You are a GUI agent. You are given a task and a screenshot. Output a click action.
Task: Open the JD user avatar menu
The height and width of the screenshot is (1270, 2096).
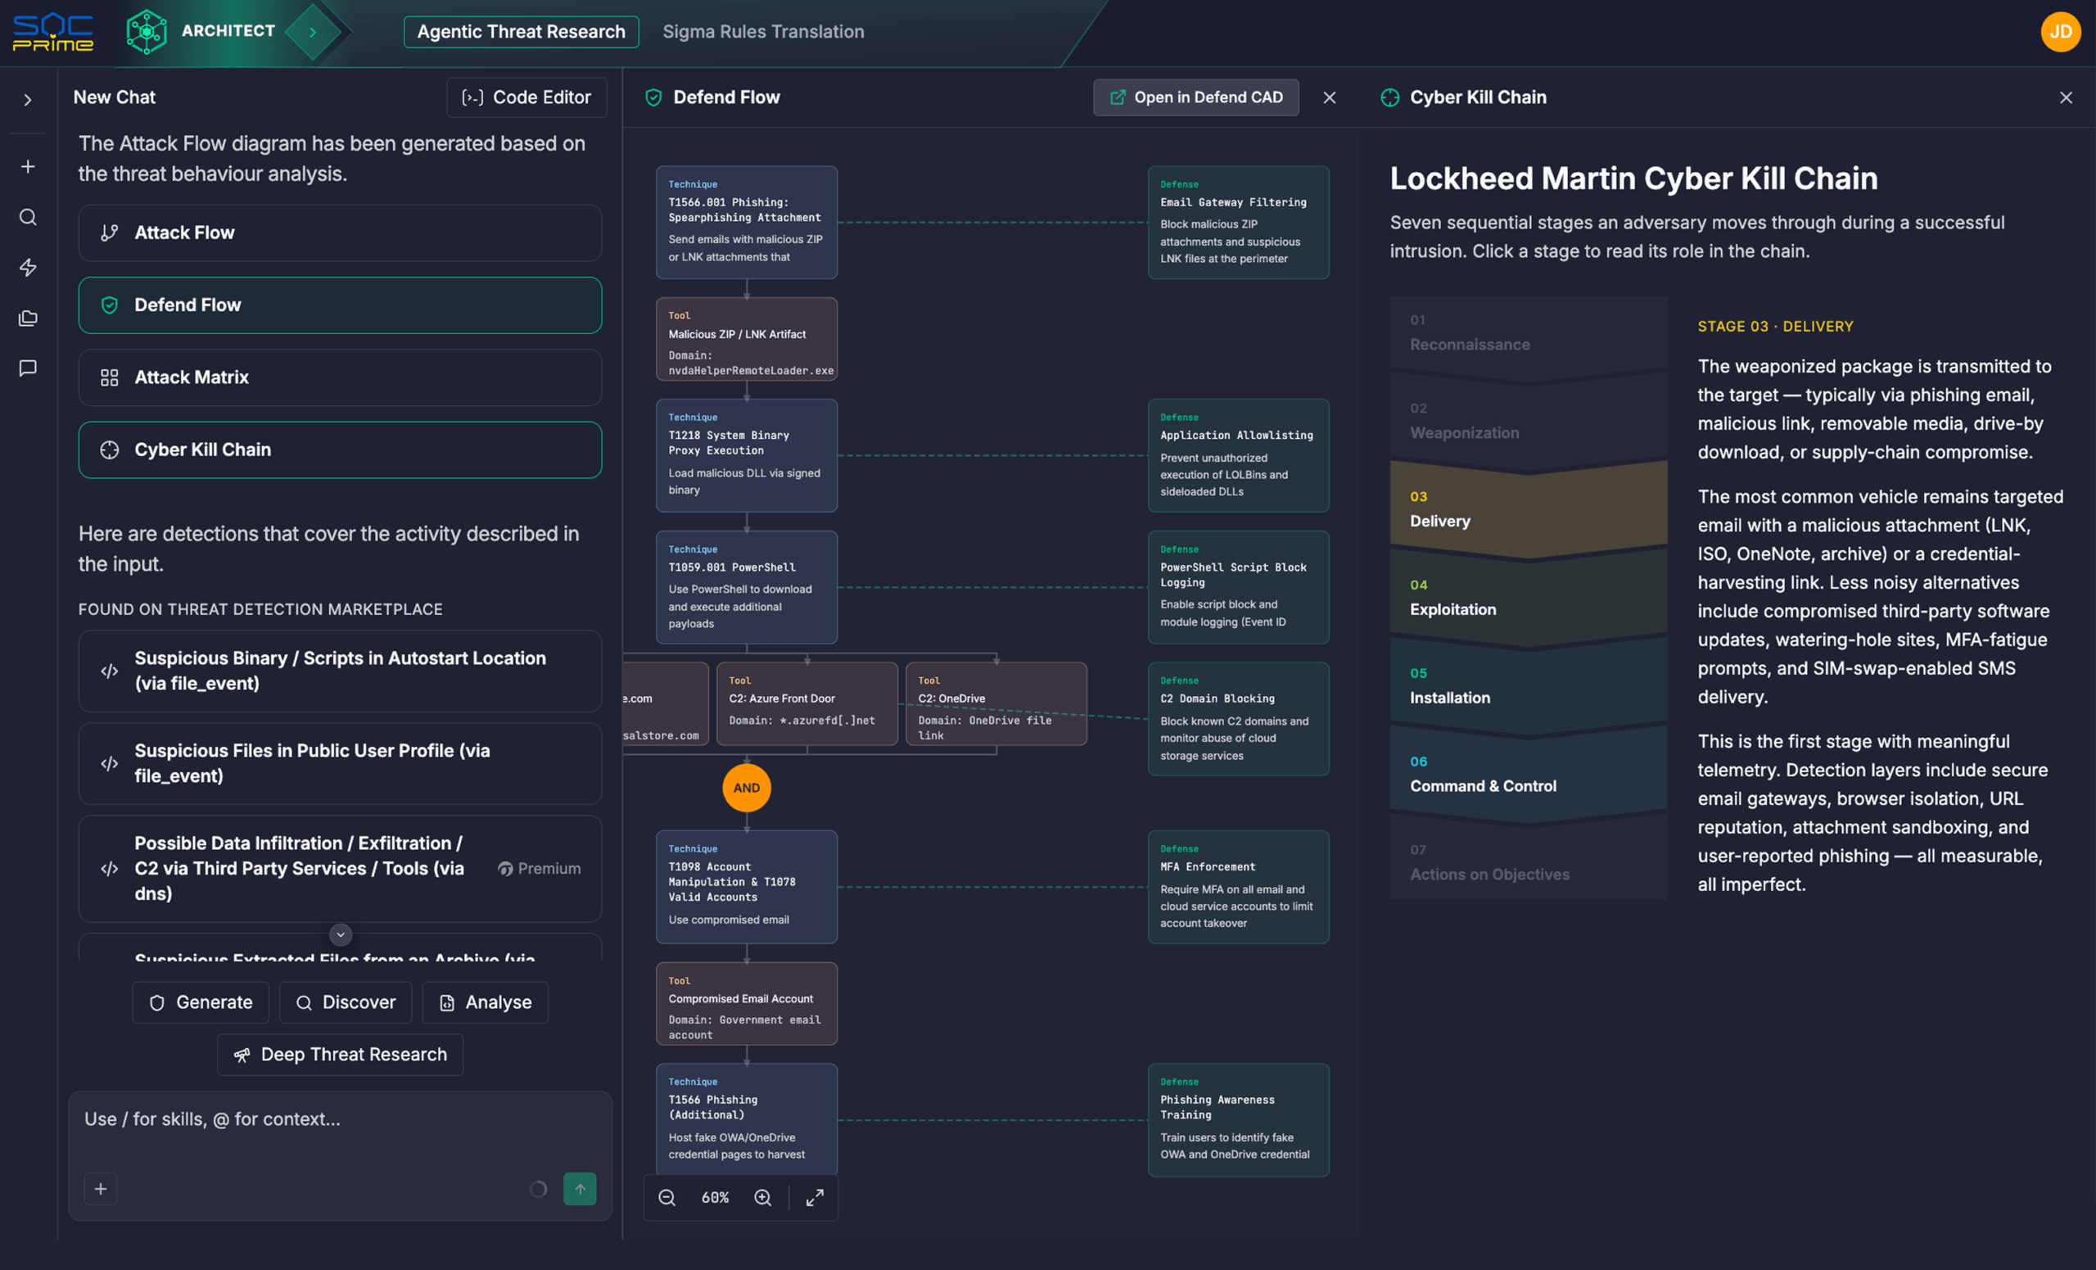pos(2060,31)
